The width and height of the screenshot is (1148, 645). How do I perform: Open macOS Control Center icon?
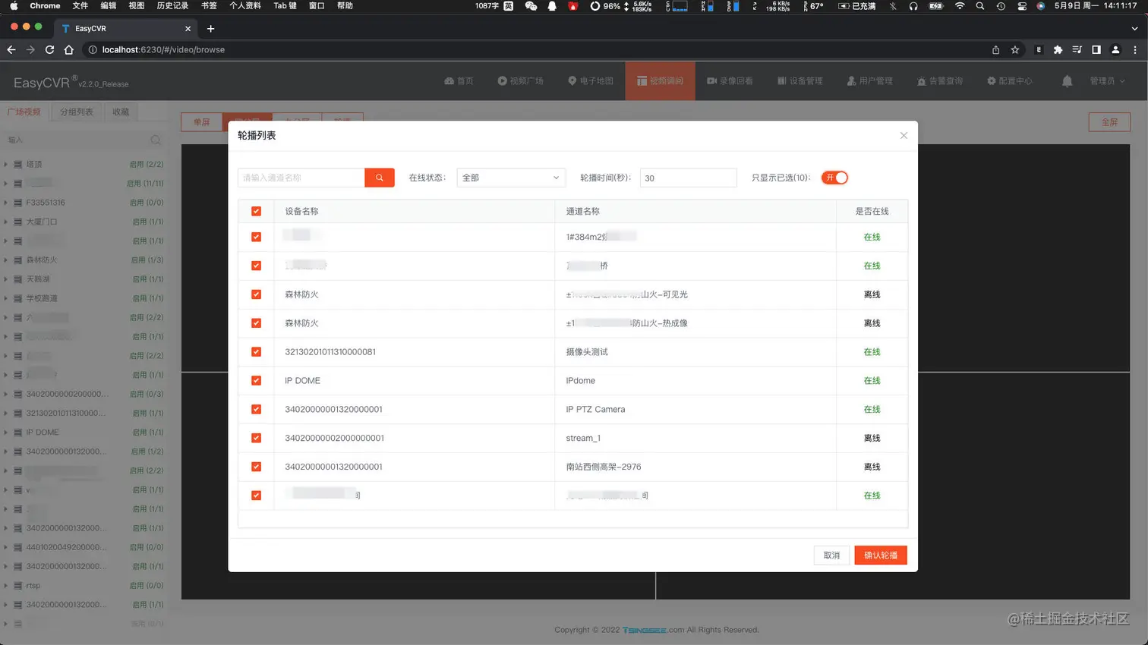tap(1022, 6)
